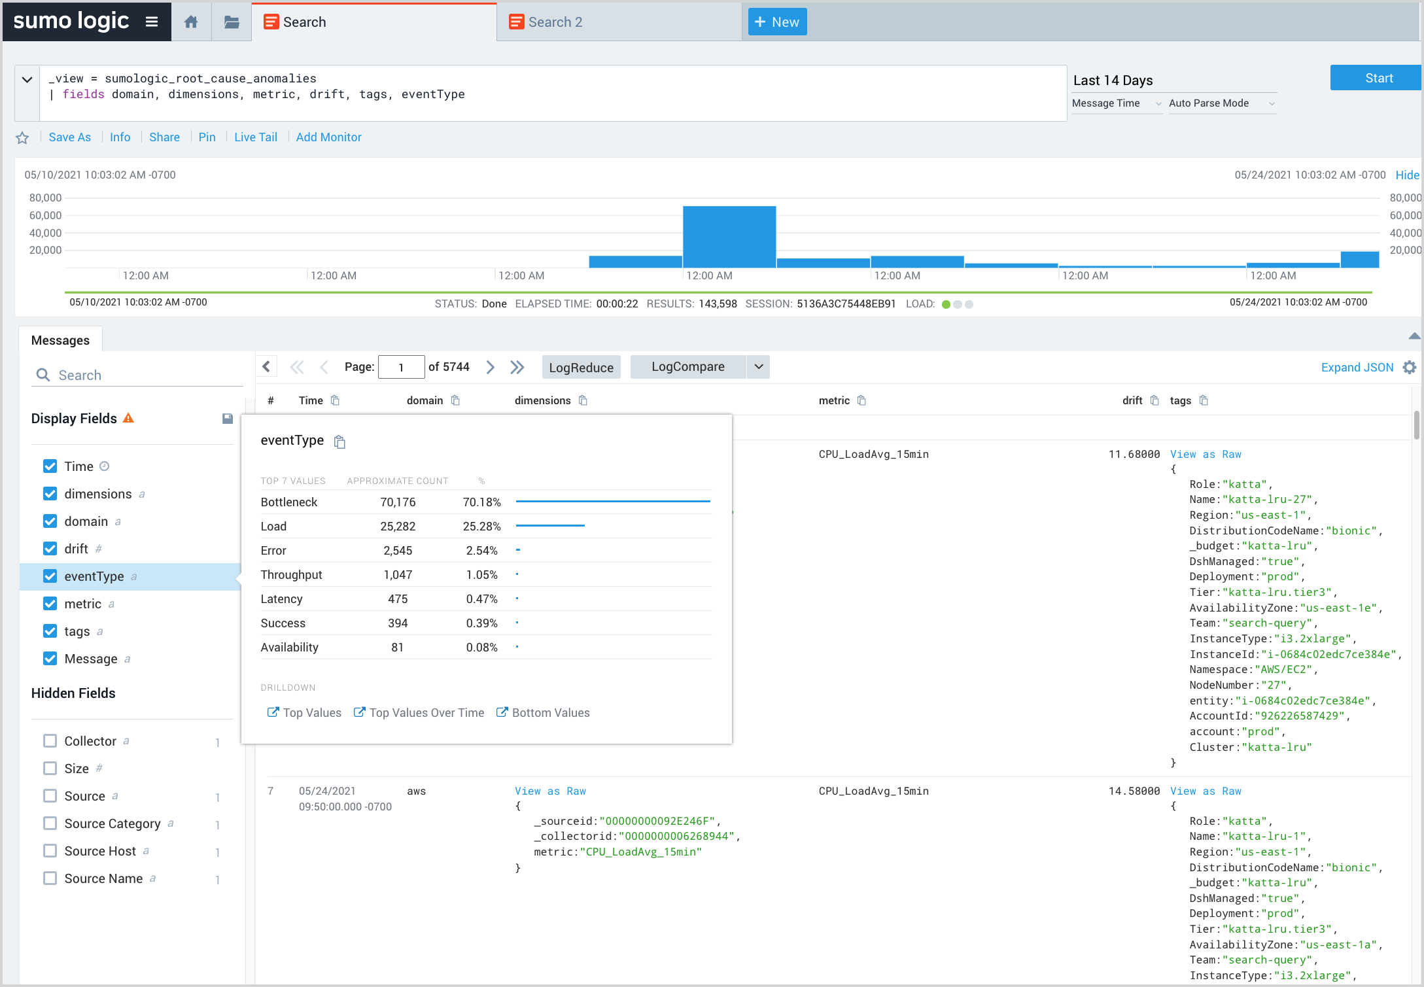1424x987 pixels.
Task: Enable the Source Category hidden field
Action: pyautogui.click(x=50, y=823)
